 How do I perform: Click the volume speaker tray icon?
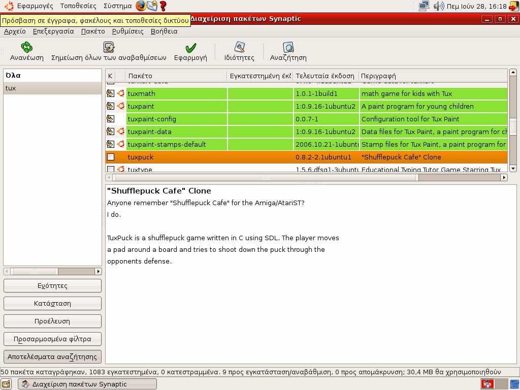click(x=439, y=6)
